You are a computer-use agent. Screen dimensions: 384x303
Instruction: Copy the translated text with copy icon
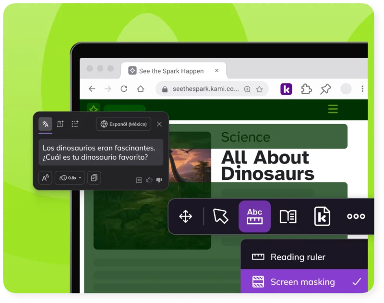point(94,177)
